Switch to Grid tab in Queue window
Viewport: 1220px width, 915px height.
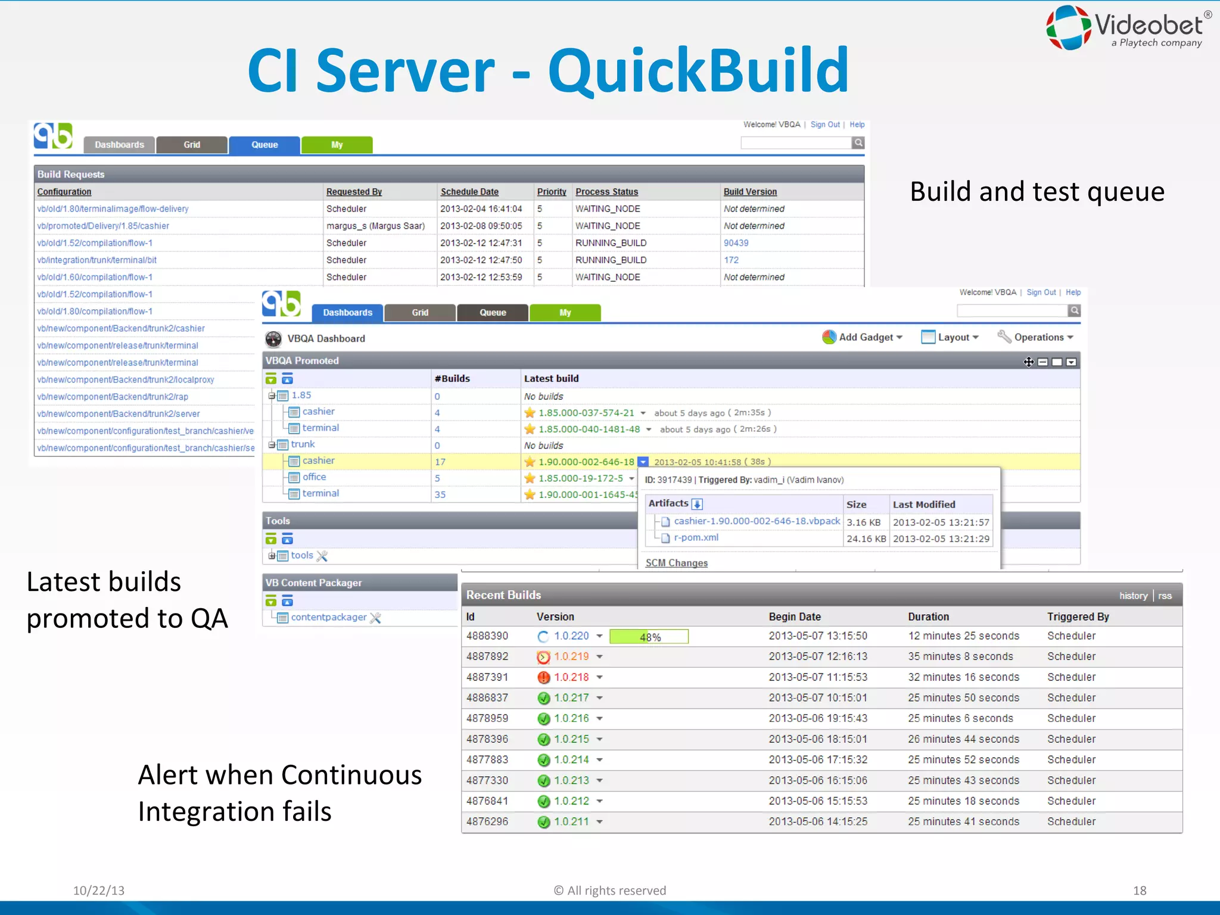[192, 145]
